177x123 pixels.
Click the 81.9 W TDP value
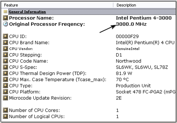(124, 73)
